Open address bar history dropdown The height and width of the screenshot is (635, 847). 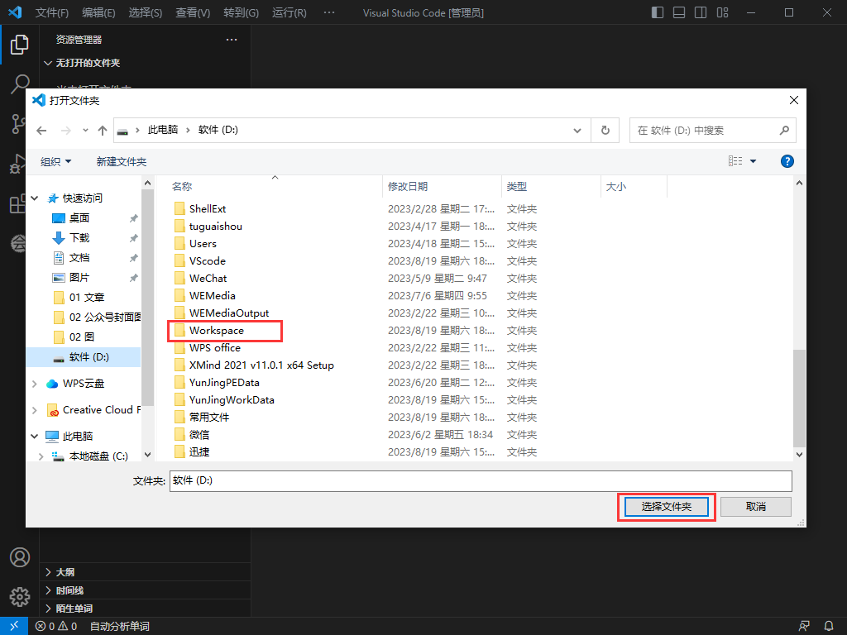click(577, 130)
